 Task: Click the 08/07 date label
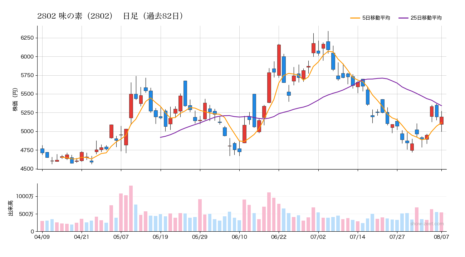pos(441,237)
